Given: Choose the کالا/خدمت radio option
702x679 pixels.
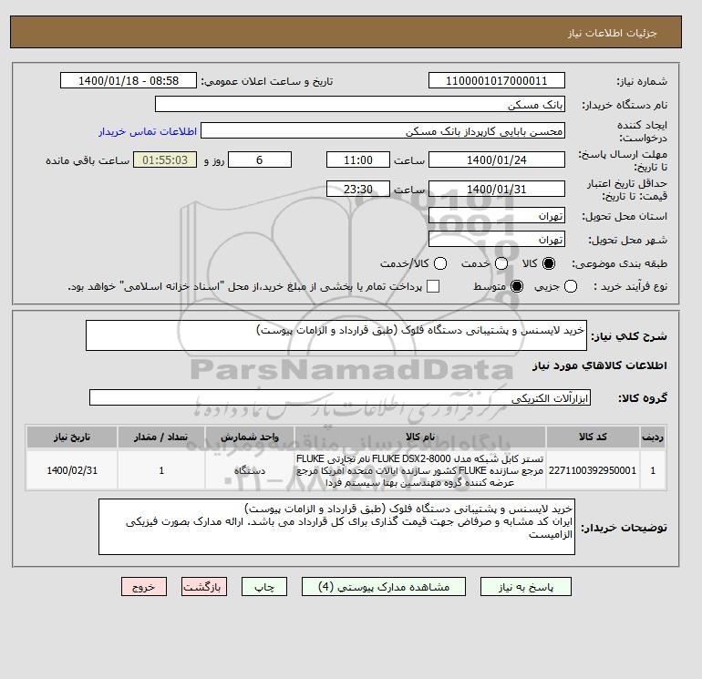Looking at the screenshot, I should [440, 263].
